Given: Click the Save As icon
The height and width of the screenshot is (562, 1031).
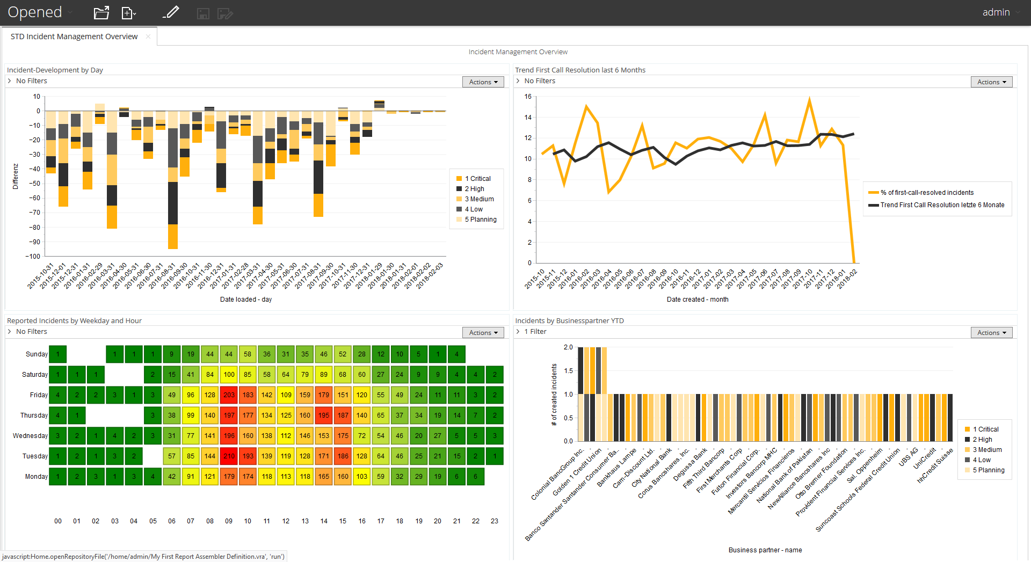Looking at the screenshot, I should (225, 13).
